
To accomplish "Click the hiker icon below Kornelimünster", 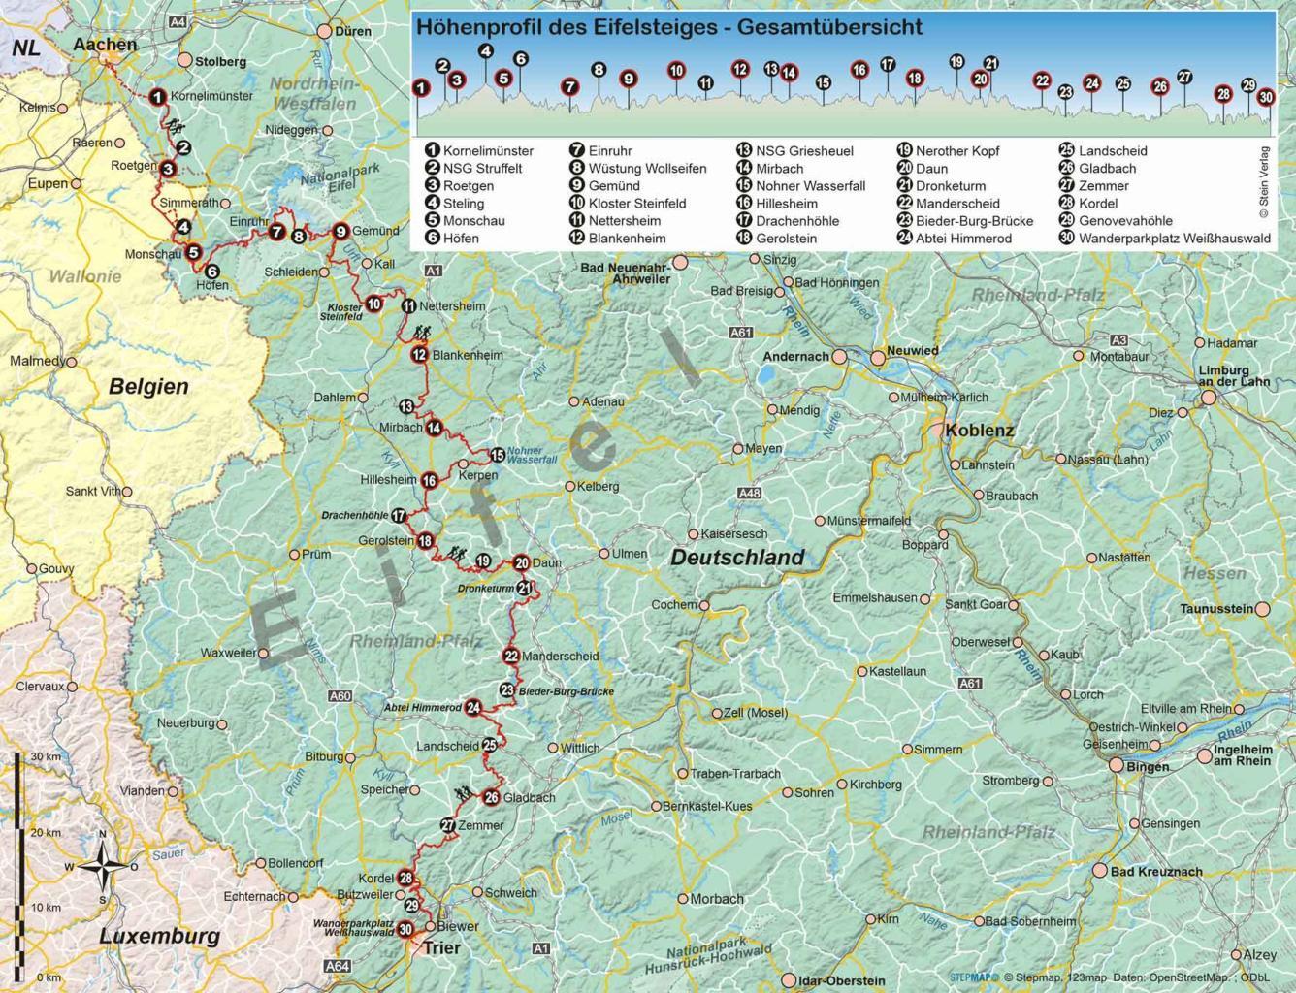I will click(x=175, y=126).
